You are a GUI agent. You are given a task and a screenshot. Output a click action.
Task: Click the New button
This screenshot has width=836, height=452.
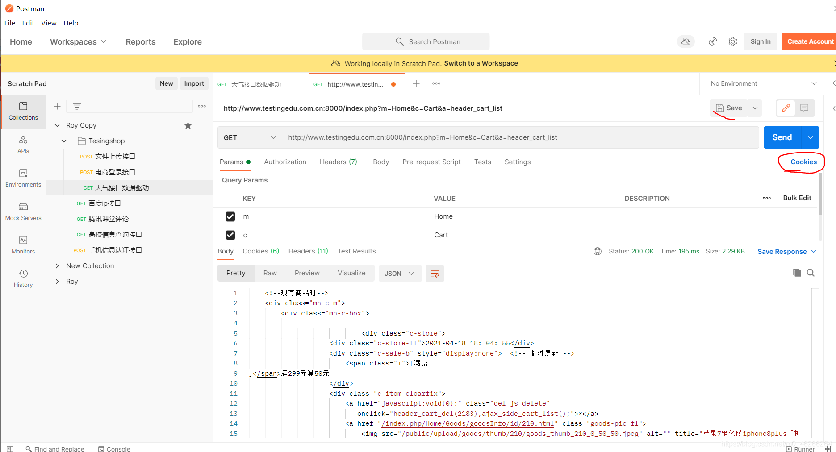tap(167, 83)
